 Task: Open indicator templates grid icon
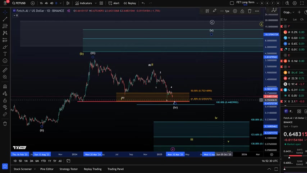point(101,3)
